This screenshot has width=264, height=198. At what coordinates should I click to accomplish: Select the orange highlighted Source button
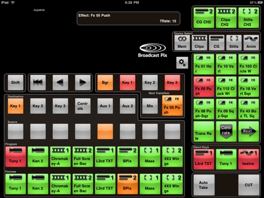pyautogui.click(x=105, y=131)
